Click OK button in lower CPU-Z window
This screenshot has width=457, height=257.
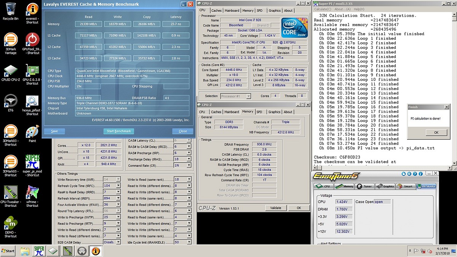(x=299, y=208)
